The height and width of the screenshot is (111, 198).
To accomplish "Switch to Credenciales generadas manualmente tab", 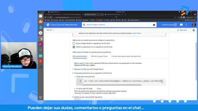I will point(126,56).
